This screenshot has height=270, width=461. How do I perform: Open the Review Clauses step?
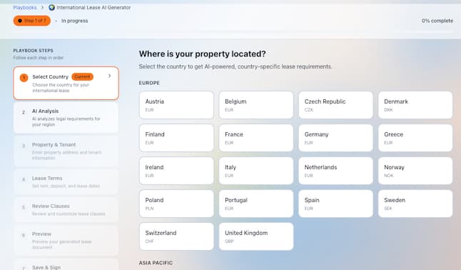point(66,209)
